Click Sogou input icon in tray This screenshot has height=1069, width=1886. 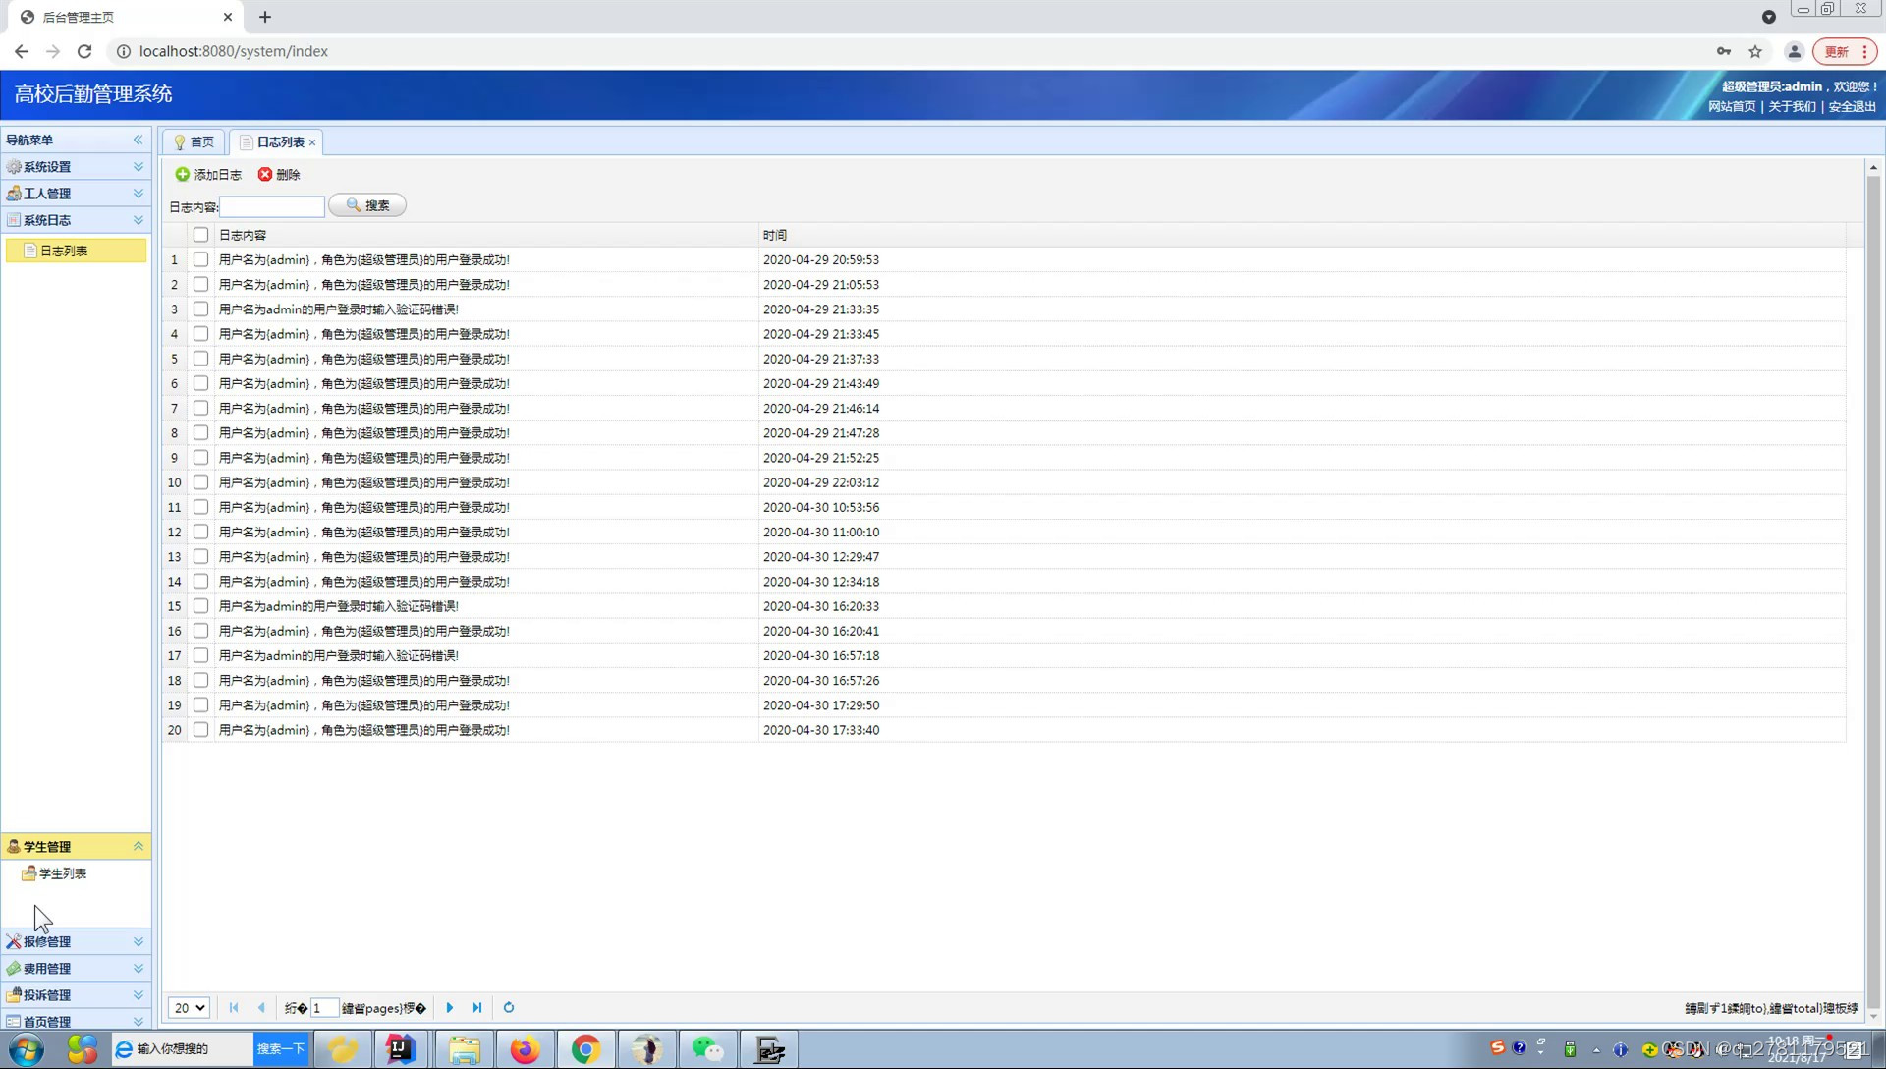[x=1497, y=1048]
